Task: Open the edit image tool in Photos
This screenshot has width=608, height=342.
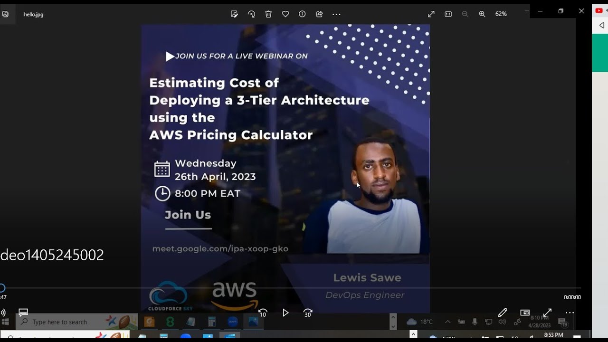Action: click(234, 14)
